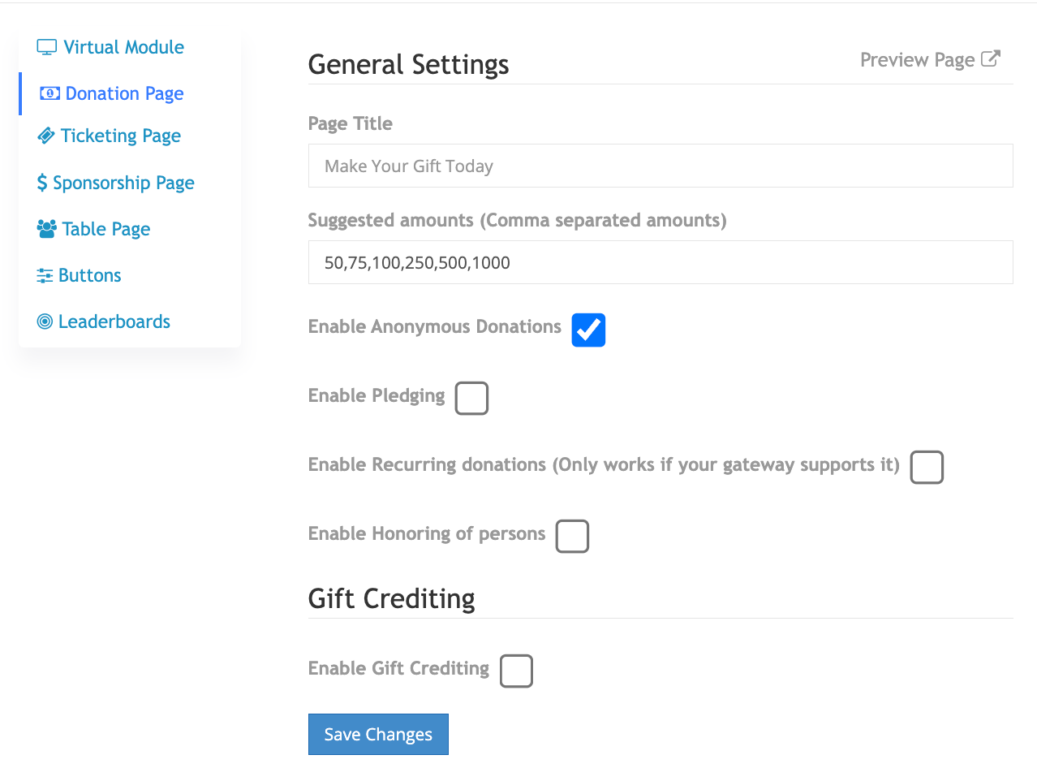Tick the Enable Recurring donations checkbox
This screenshot has width=1037, height=768.
click(x=927, y=468)
